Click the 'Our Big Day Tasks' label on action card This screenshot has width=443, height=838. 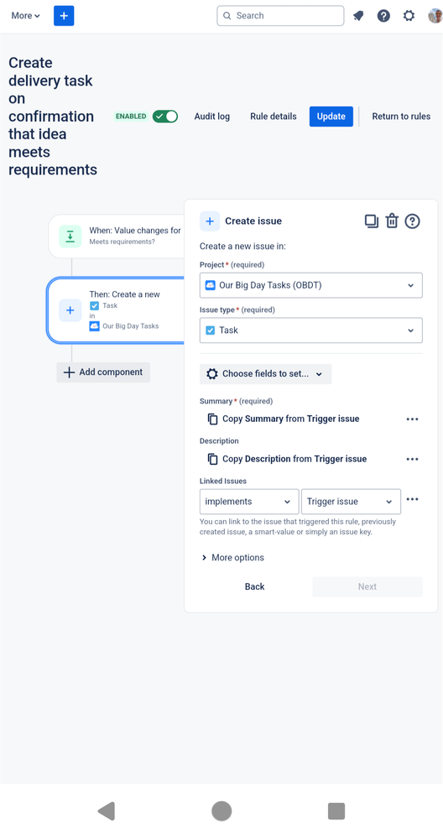tap(130, 325)
